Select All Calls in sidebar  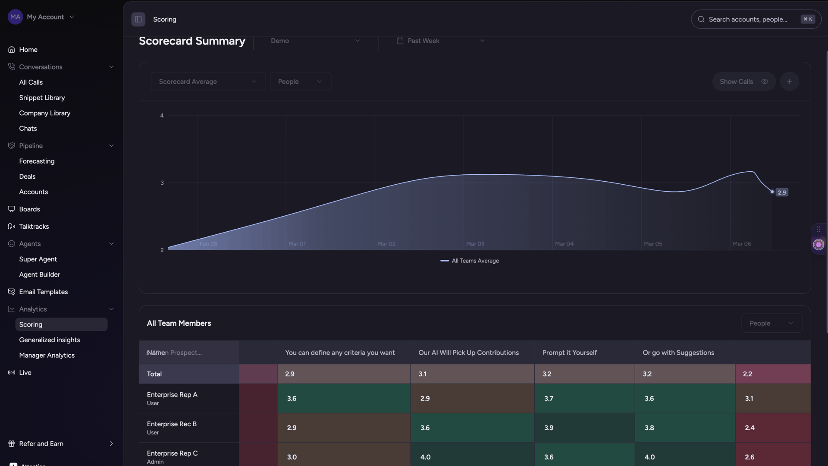[31, 82]
